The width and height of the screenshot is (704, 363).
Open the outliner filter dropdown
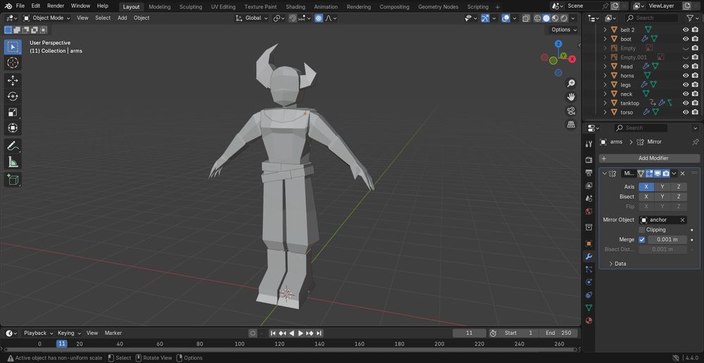692,18
